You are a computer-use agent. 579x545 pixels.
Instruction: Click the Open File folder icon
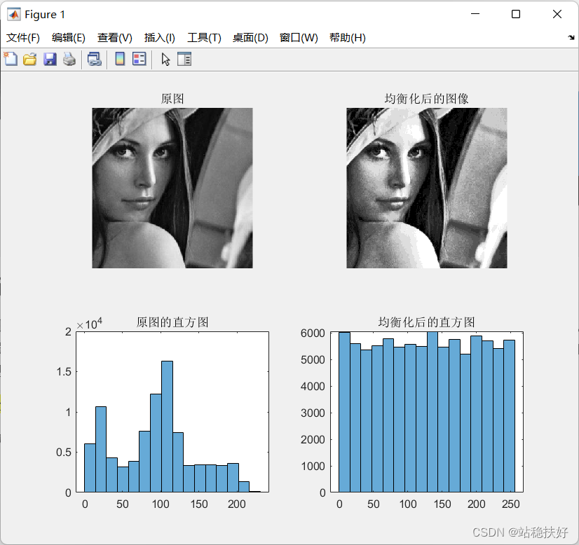30,59
